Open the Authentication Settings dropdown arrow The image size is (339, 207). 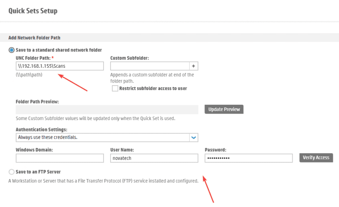tap(194, 137)
